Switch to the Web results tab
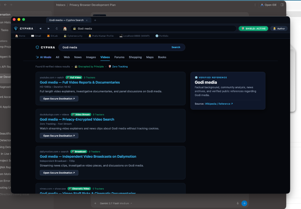The image size is (301, 209). 67,57
